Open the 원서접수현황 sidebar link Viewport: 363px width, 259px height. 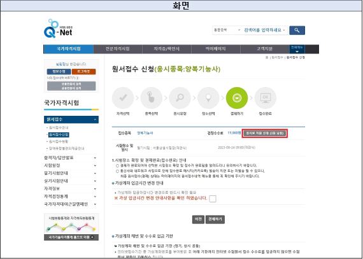click(59, 141)
